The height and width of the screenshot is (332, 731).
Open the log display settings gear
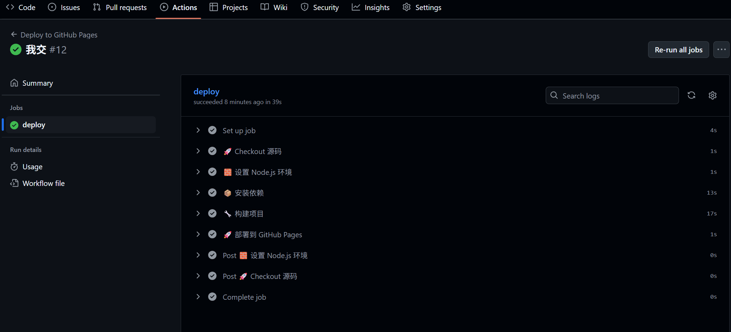(713, 95)
